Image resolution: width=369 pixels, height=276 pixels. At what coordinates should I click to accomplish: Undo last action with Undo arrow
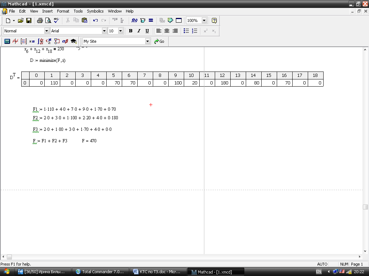(95, 20)
